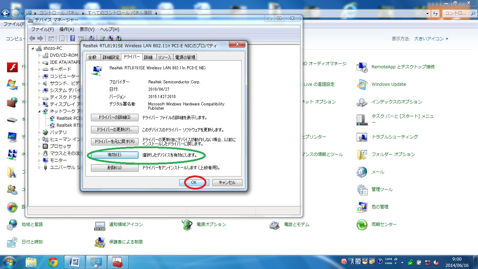Switch to the 詳細設定 tab

pos(111,57)
